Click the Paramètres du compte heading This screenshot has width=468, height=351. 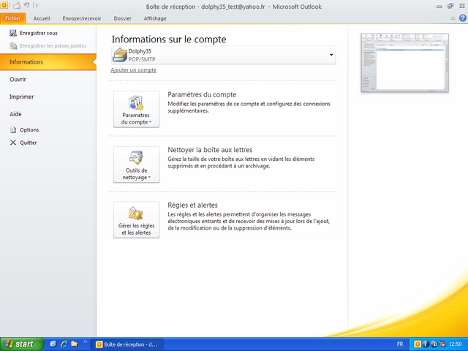click(202, 94)
